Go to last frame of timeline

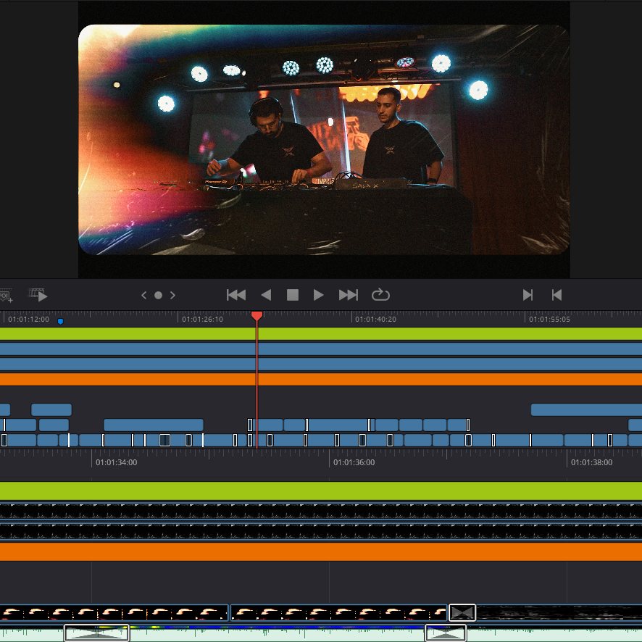click(x=349, y=295)
